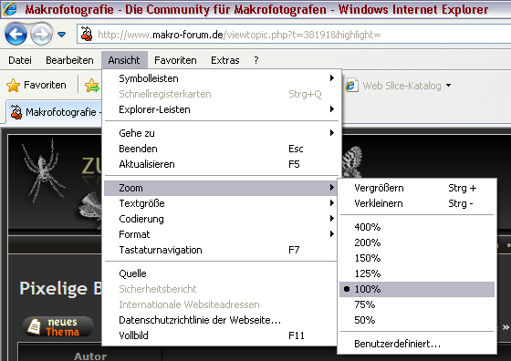Click the ant favicon on the Makrofotografie tab

[x=16, y=112]
